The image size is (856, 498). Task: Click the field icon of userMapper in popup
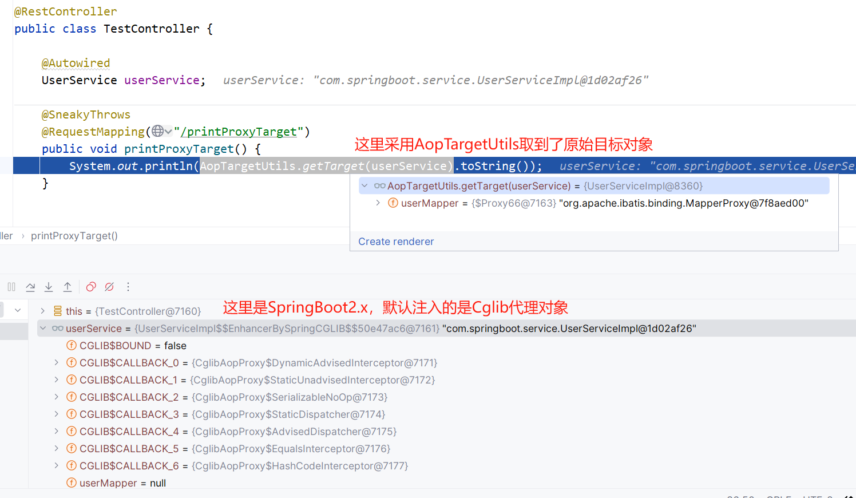coord(393,203)
